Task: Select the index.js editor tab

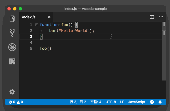Action: [x=36, y=17]
